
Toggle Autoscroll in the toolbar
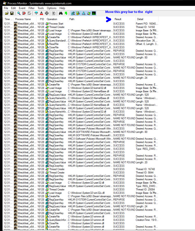24,13
